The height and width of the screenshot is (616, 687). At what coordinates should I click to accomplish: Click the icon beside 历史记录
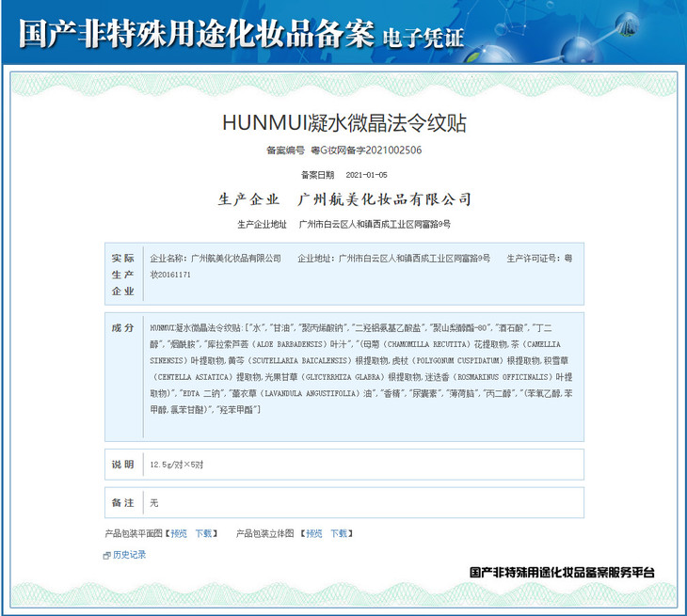pyautogui.click(x=107, y=555)
